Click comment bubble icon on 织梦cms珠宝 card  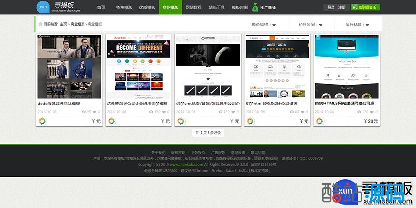[x=234, y=112]
